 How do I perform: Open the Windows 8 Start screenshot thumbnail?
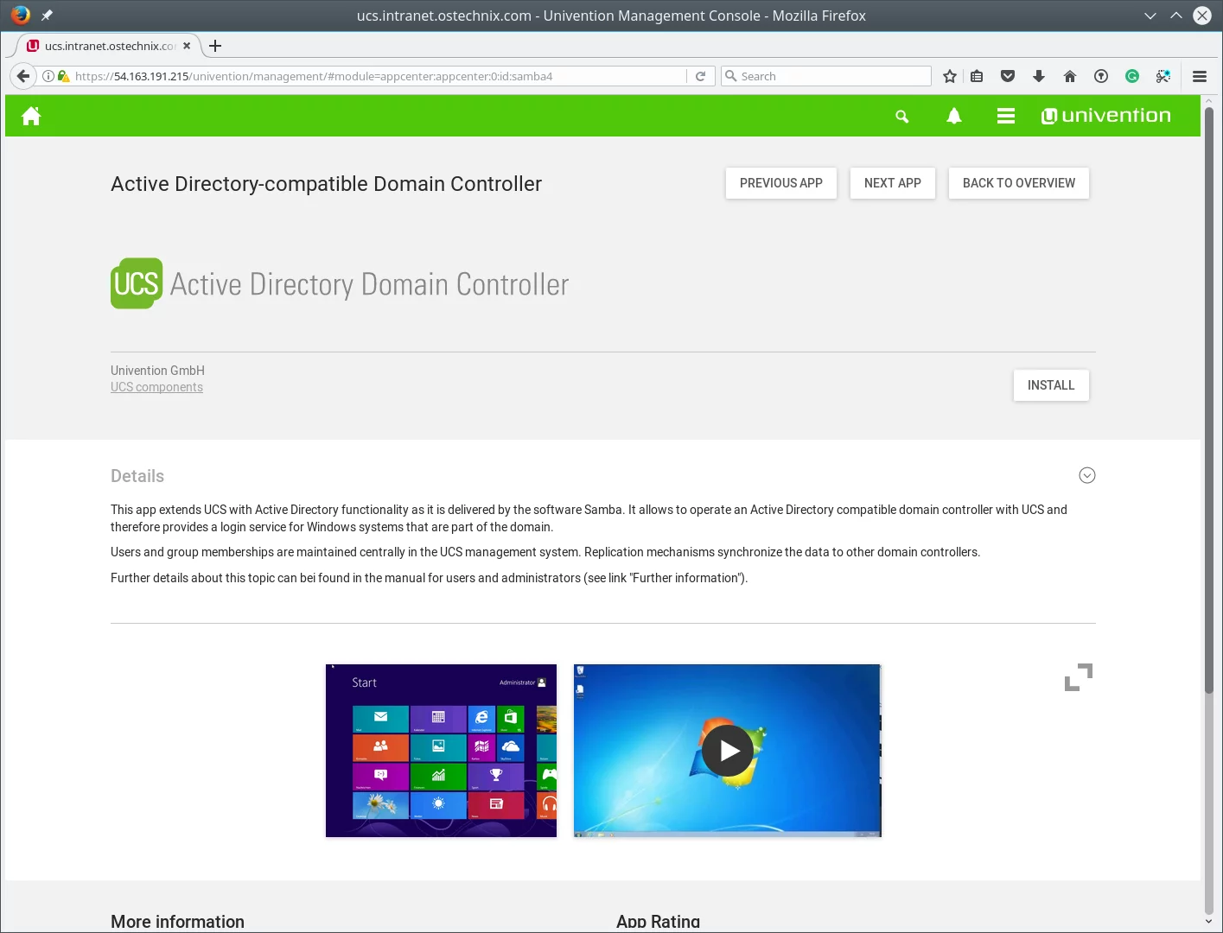pyautogui.click(x=441, y=751)
